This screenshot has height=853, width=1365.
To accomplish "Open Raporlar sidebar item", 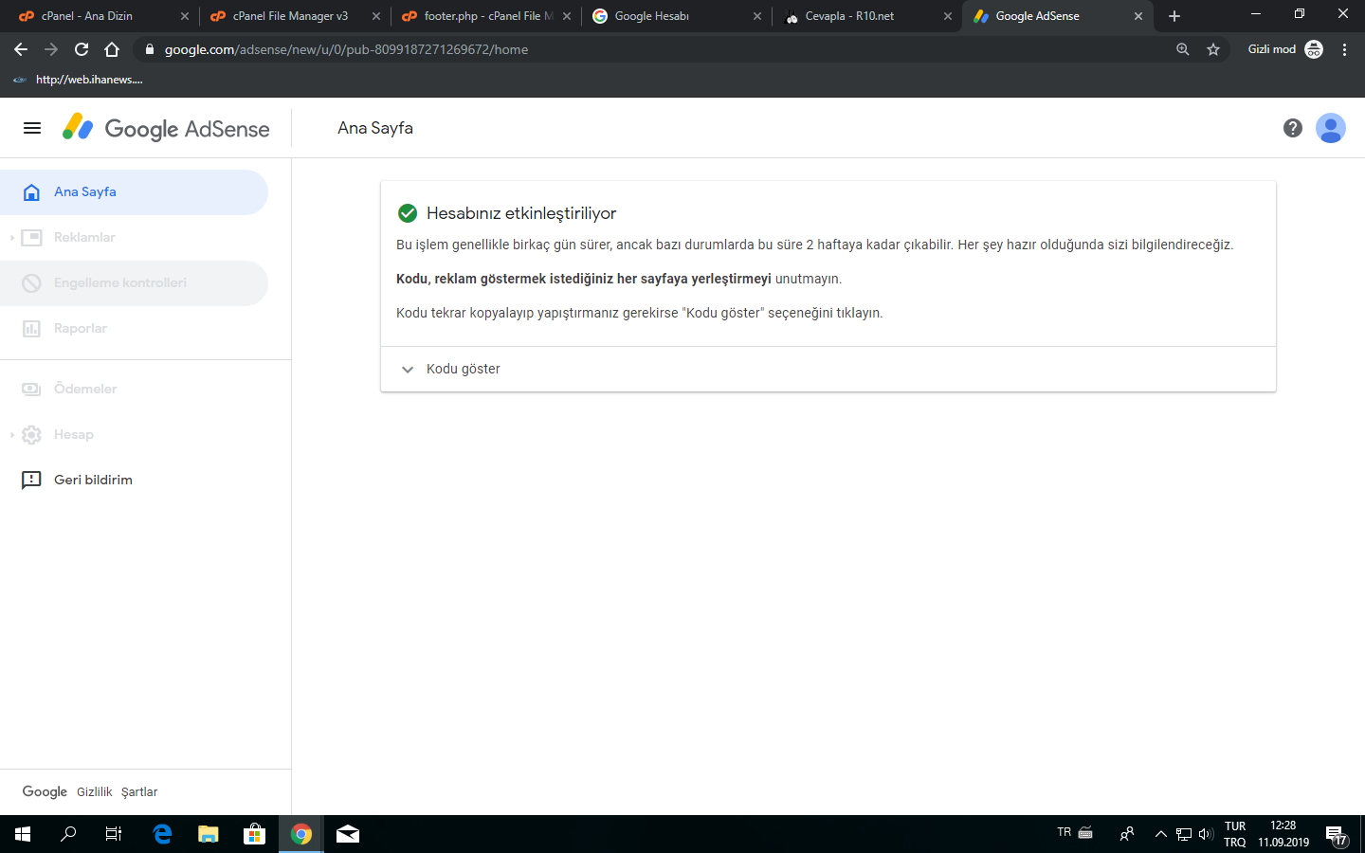I will click(x=134, y=329).
